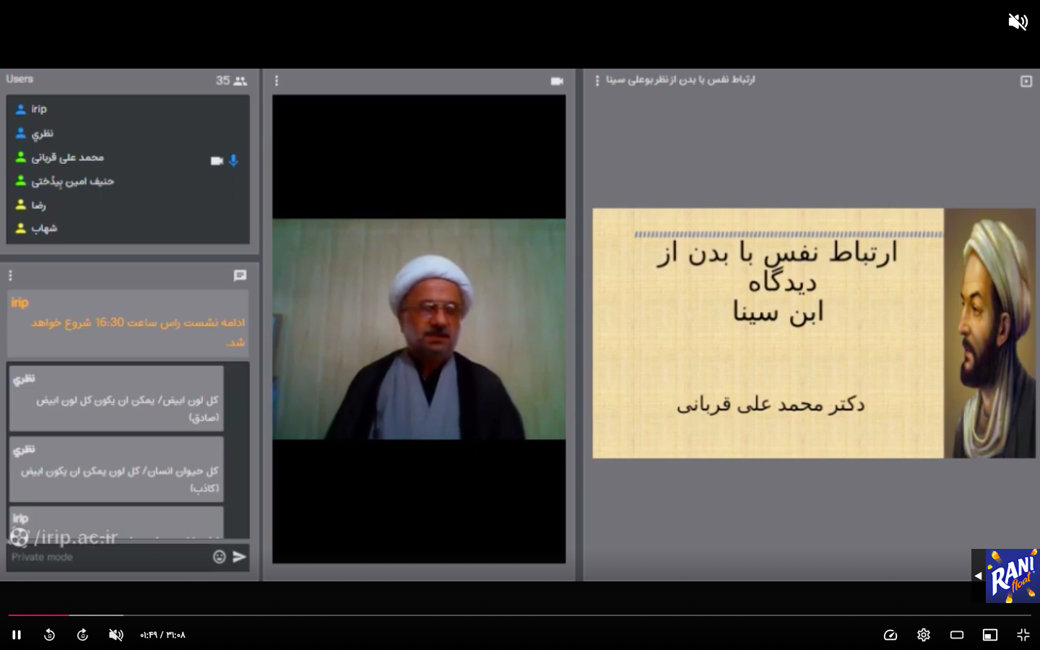Open the player settings gear
Viewport: 1040px width, 650px height.
pos(923,635)
